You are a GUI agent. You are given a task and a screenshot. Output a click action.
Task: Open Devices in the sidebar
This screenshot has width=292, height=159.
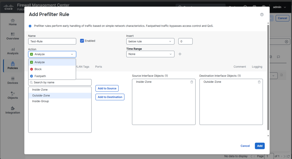13,81
